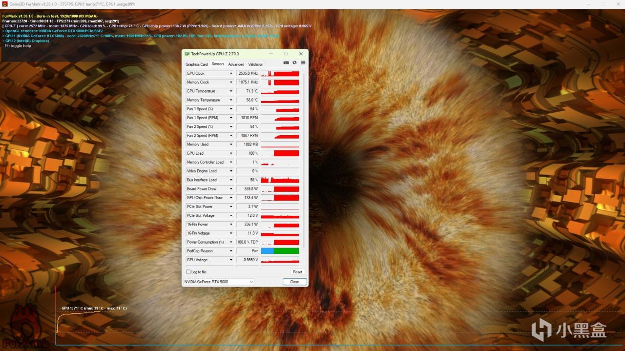Open the GPU Load sensor dropdown
The image size is (625, 351).
point(231,153)
